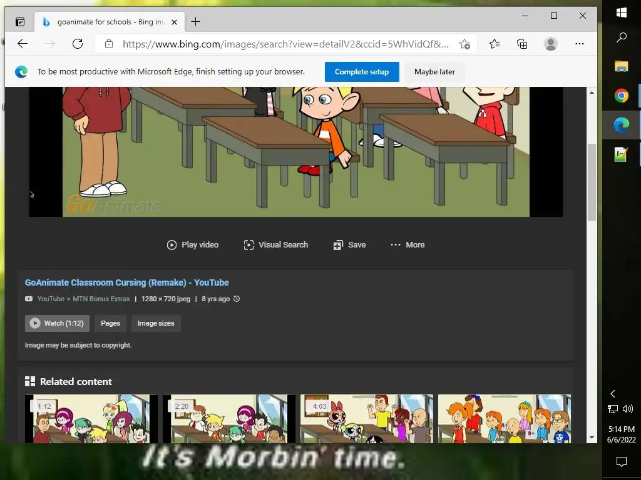Open the Favorites list
The image size is (641, 480).
(x=495, y=44)
